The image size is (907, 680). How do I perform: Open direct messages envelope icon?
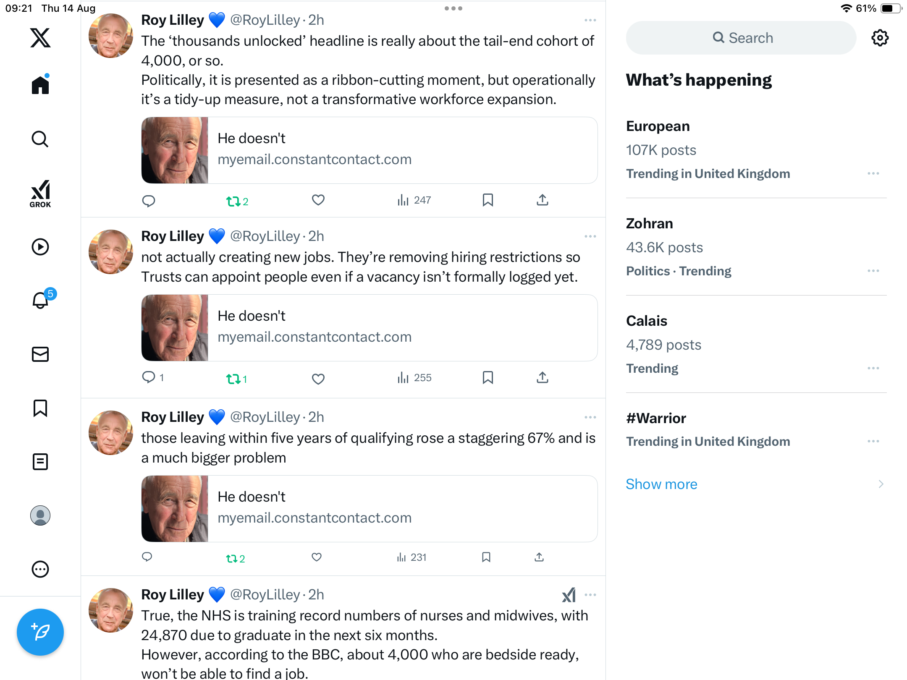coord(40,354)
